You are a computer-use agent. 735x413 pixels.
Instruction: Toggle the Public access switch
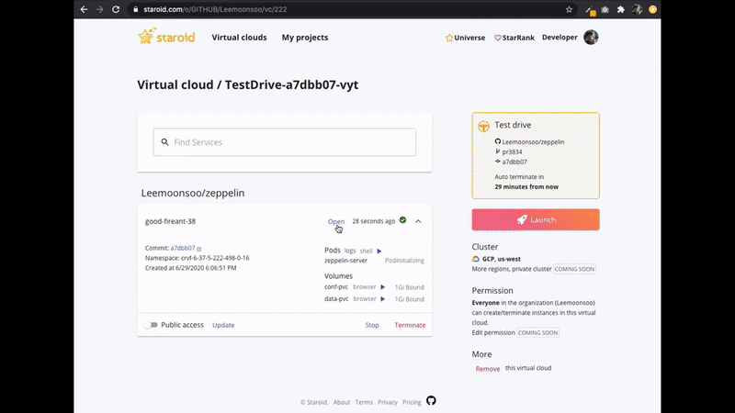151,325
